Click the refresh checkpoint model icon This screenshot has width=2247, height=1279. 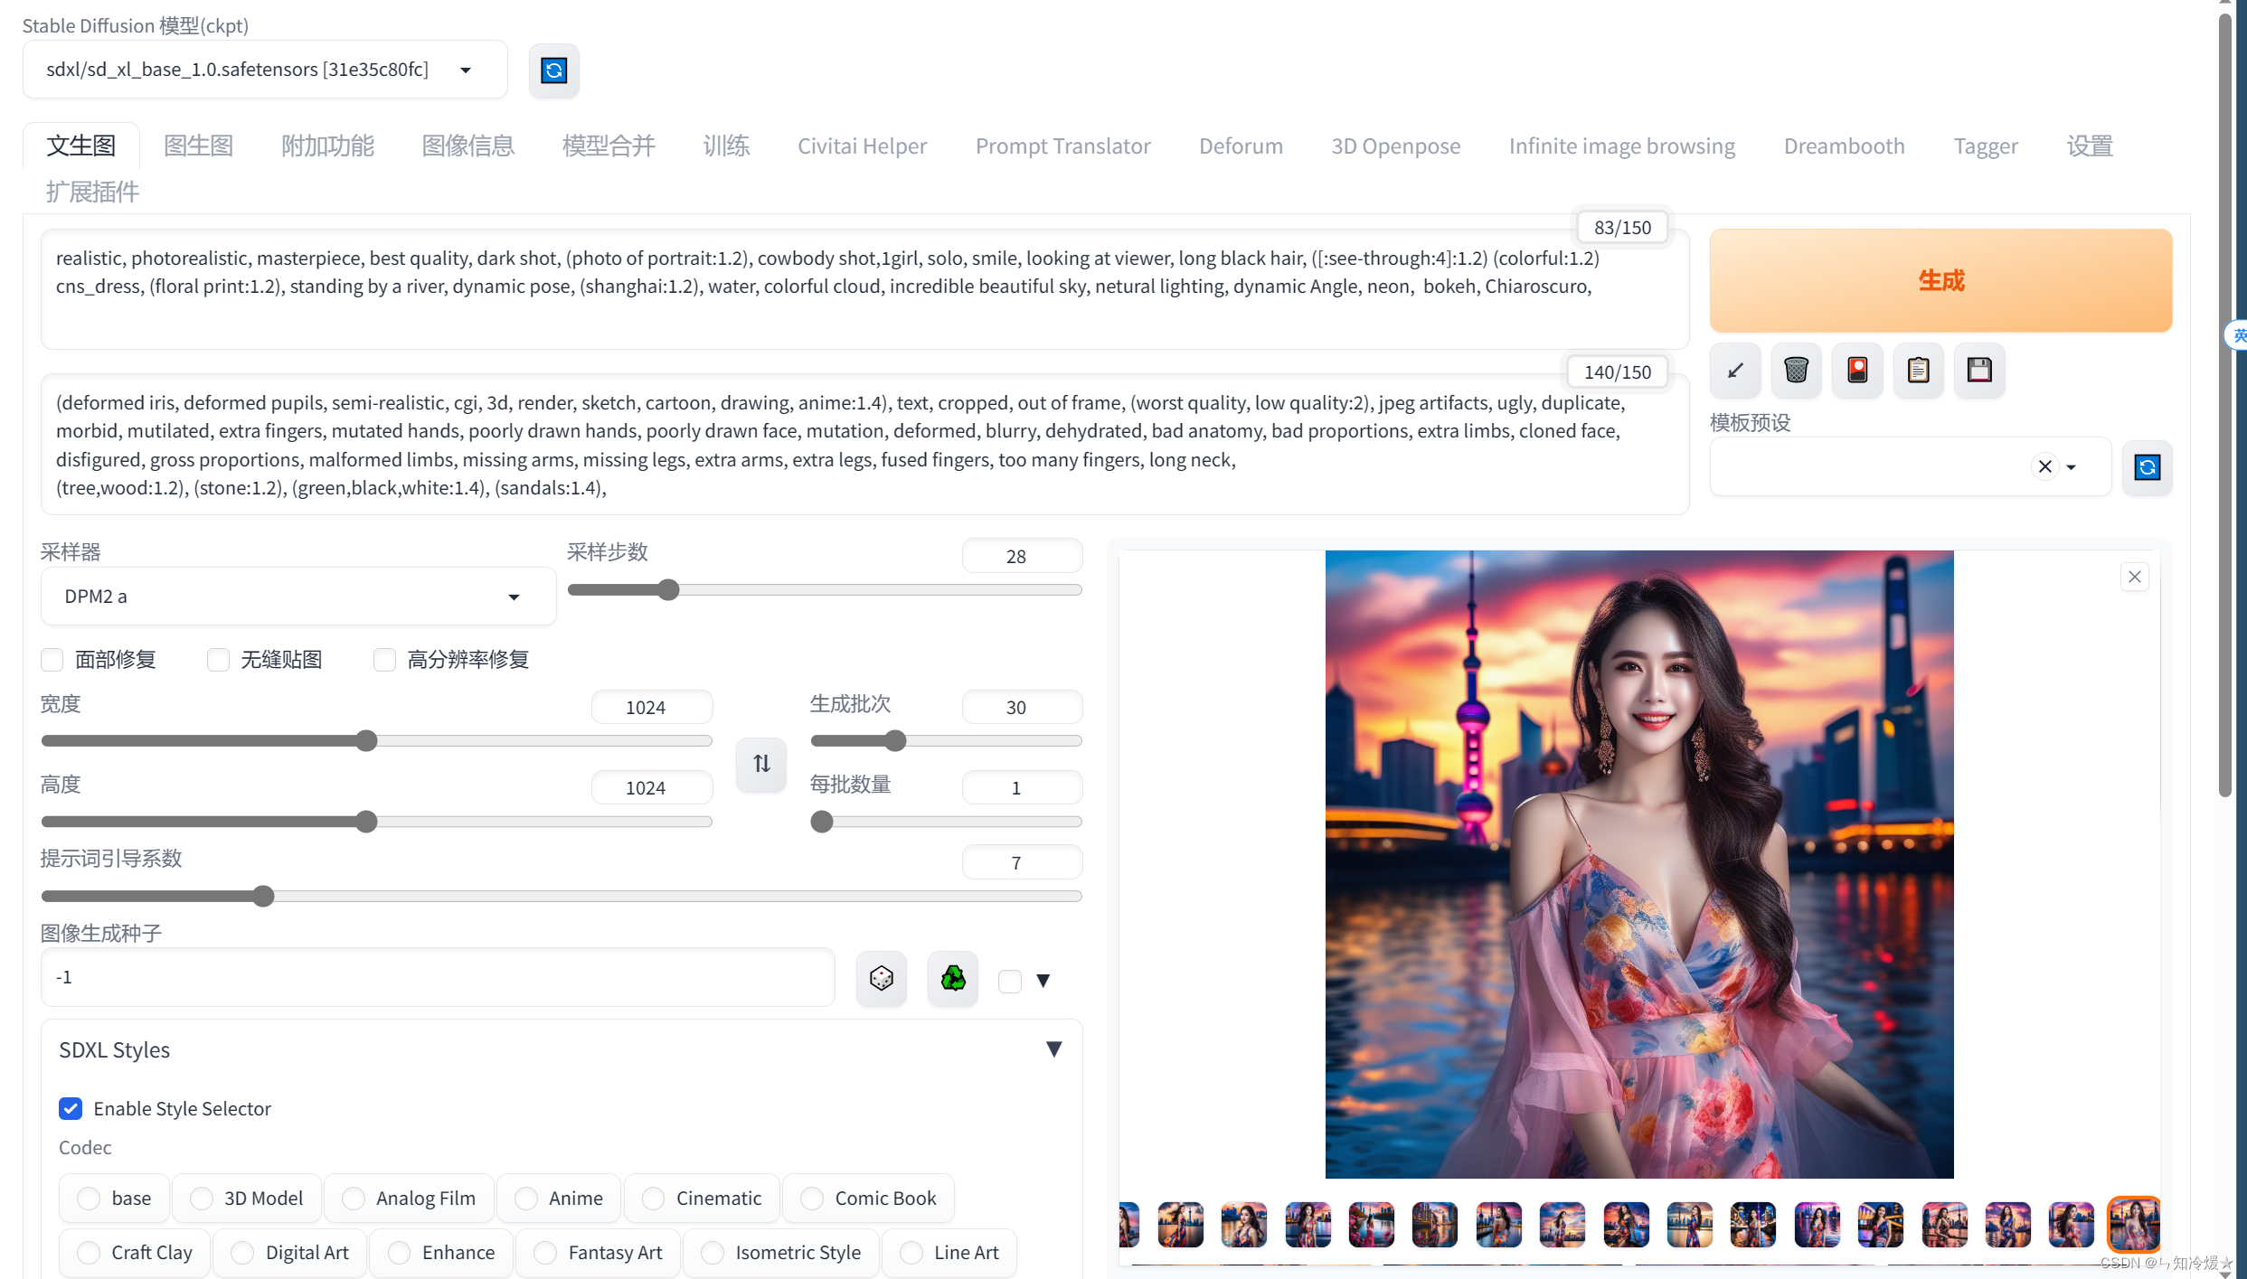point(553,71)
